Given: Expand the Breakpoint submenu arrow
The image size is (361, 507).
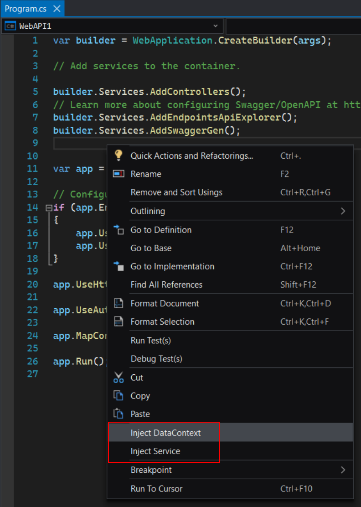Looking at the screenshot, I should (343, 470).
